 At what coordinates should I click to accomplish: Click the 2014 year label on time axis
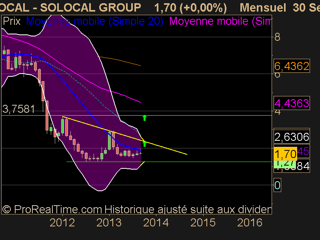click(156, 222)
